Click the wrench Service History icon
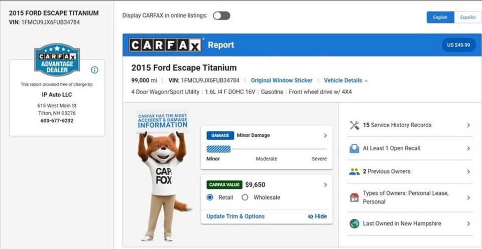The height and width of the screenshot is (249, 482). click(354, 125)
